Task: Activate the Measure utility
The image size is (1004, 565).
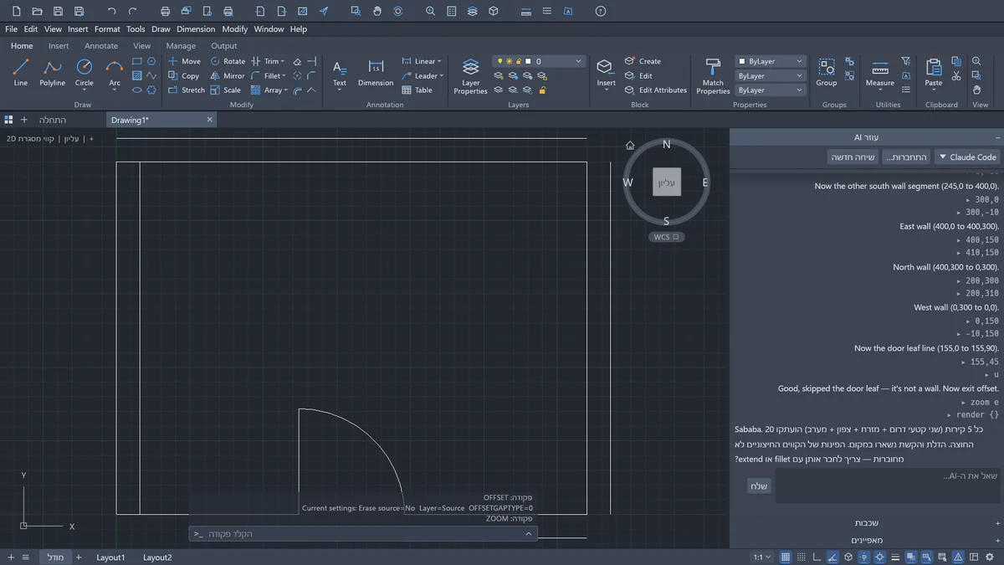Action: (880, 73)
